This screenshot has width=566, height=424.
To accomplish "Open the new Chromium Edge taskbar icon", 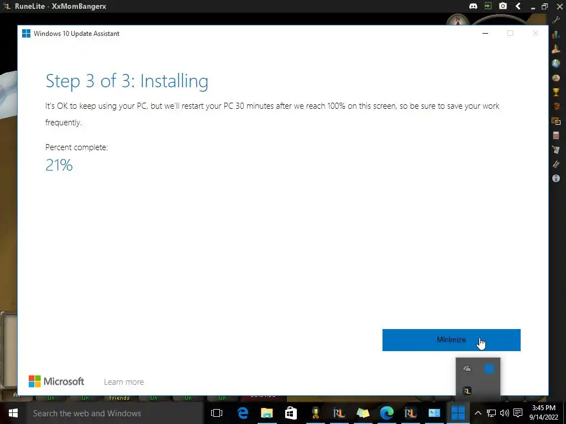I will coord(386,413).
